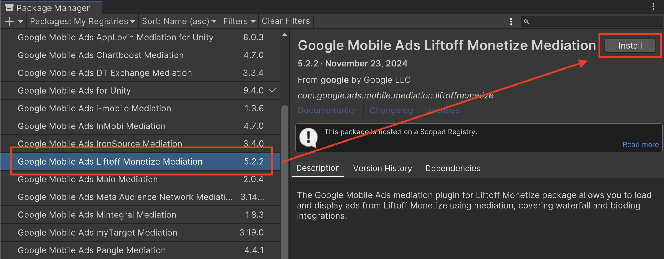The width and height of the screenshot is (664, 259).
Task: Click the three-dot menu beside search field
Action: 511,22
